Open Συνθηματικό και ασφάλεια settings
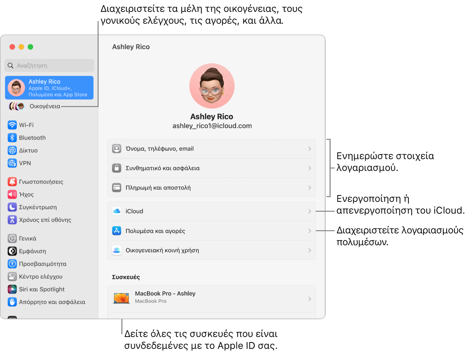Image resolution: width=468 pixels, height=353 pixels. [212, 168]
